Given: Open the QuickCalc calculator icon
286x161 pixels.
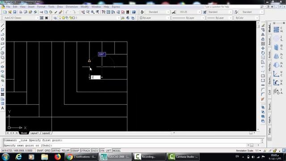Looking at the screenshot, I should click(128, 12).
